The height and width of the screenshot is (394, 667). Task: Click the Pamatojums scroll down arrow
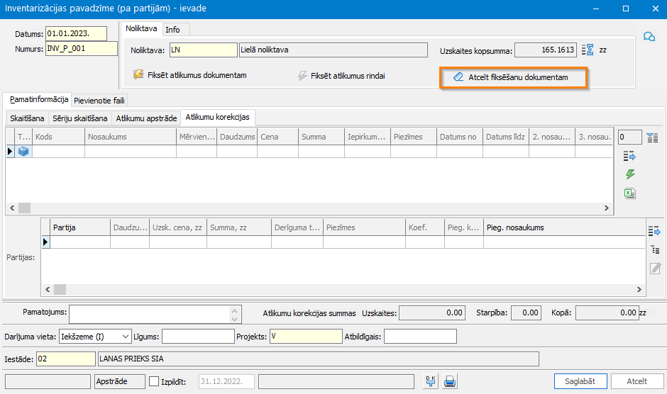[234, 319]
